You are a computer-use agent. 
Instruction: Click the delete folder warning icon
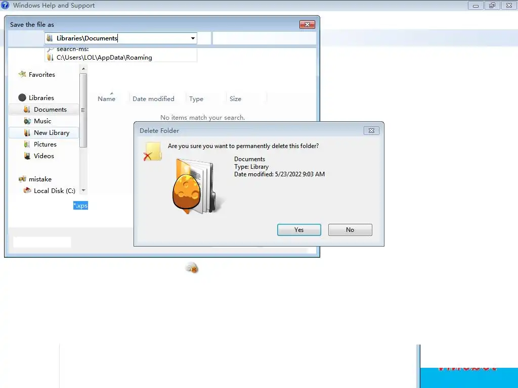click(153, 152)
